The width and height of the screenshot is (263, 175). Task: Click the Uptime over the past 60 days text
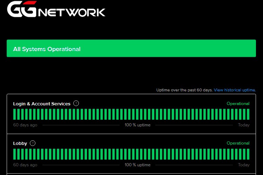click(184, 90)
